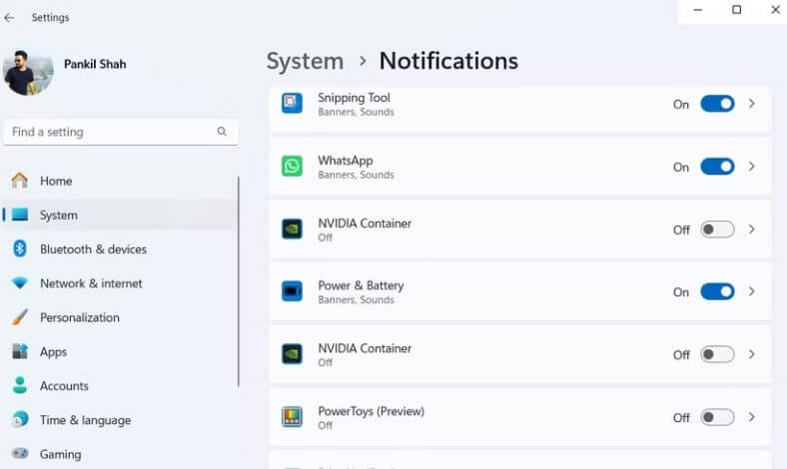Click the Apps icon in the sidebar

[x=20, y=351]
